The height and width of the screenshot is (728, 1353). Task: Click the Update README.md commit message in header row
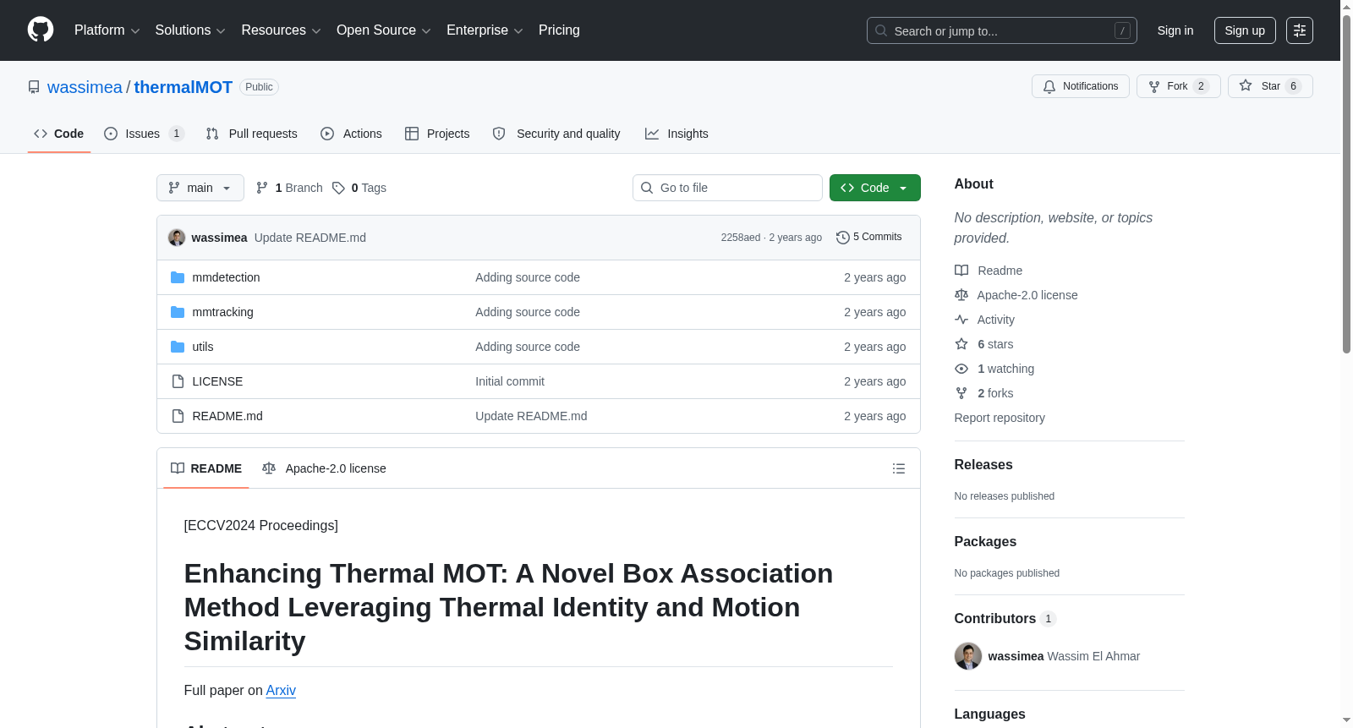pyautogui.click(x=310, y=238)
